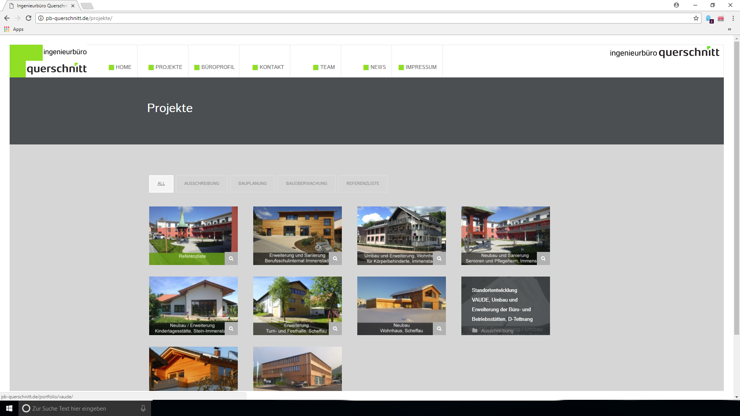Click the magnifier icon on Referenzliste thumbnail

click(x=231, y=258)
